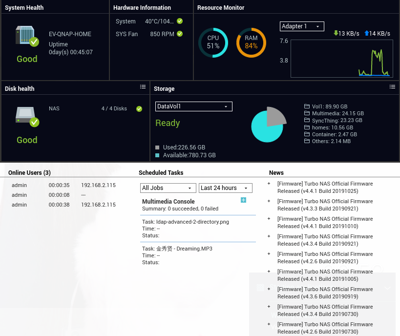Expand the firmware v4.4.1 Build 20191025 news item
Viewport: 400px width, 336px height.
click(x=268, y=184)
